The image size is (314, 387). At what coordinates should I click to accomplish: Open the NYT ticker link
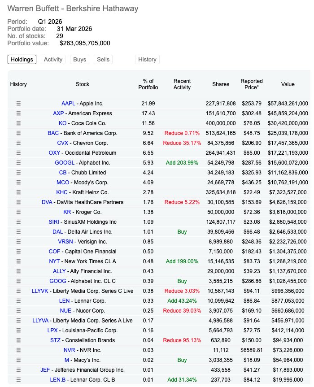[x=54, y=261]
